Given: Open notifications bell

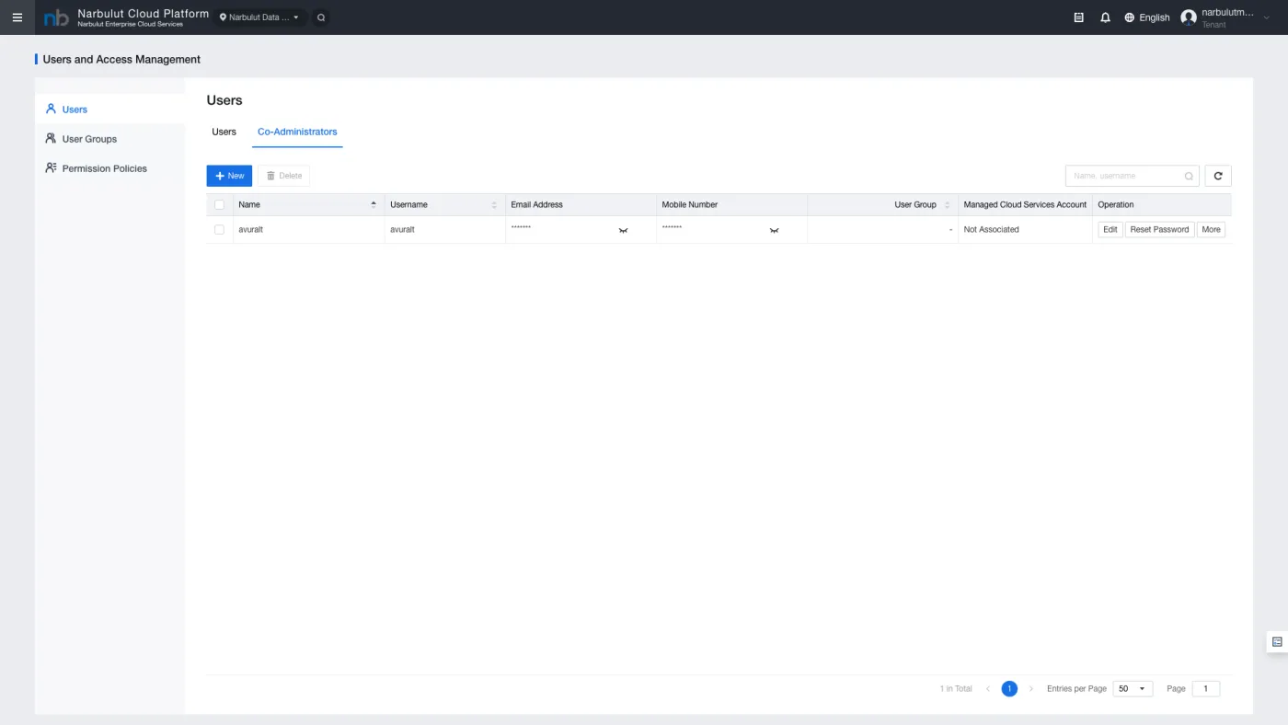Looking at the screenshot, I should [1106, 17].
